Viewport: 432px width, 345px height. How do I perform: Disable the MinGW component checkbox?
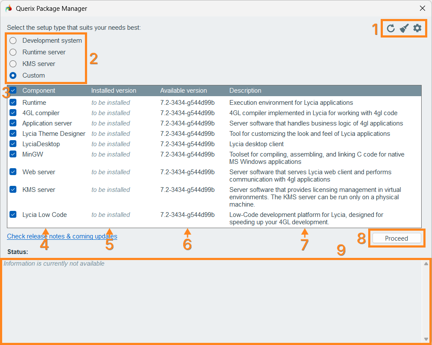pyautogui.click(x=13, y=154)
